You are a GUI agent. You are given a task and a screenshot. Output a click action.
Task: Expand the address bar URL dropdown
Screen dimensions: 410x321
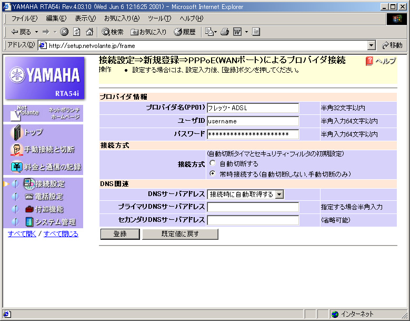click(x=372, y=46)
